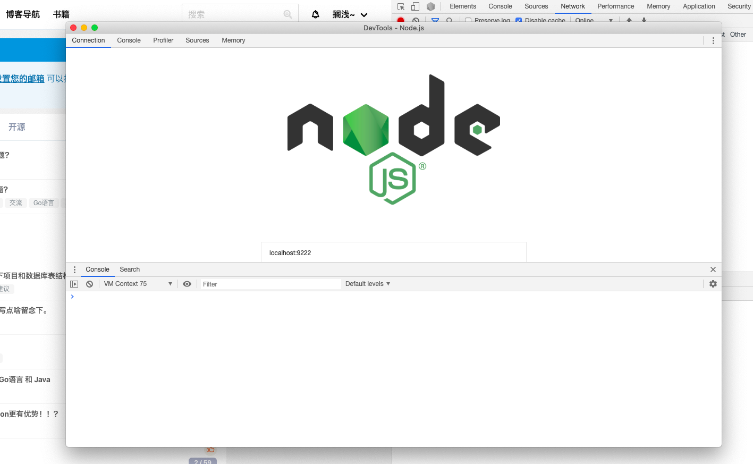Toggle the Disable cache checkbox
Screen dimensions: 753x464
coord(519,21)
